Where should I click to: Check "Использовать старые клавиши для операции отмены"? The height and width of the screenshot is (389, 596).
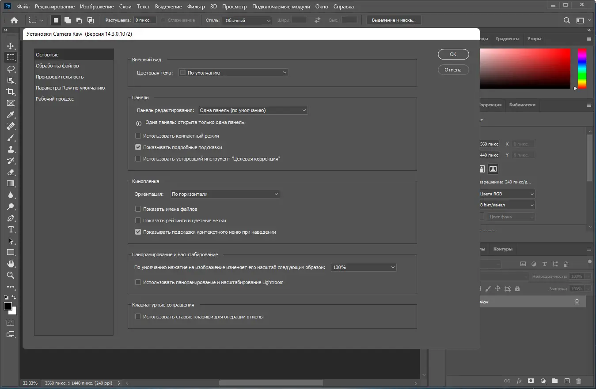tap(138, 317)
